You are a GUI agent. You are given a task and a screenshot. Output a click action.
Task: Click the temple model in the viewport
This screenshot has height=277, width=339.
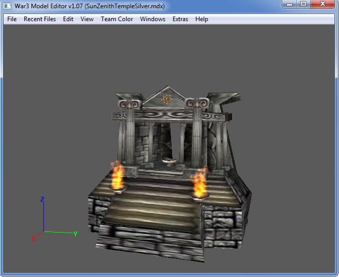[x=169, y=173]
